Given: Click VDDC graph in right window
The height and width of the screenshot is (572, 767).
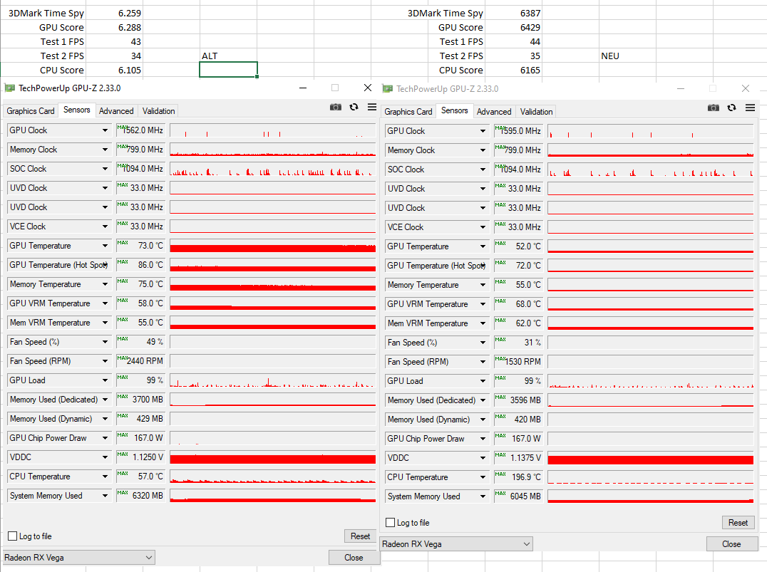Looking at the screenshot, I should (651, 457).
